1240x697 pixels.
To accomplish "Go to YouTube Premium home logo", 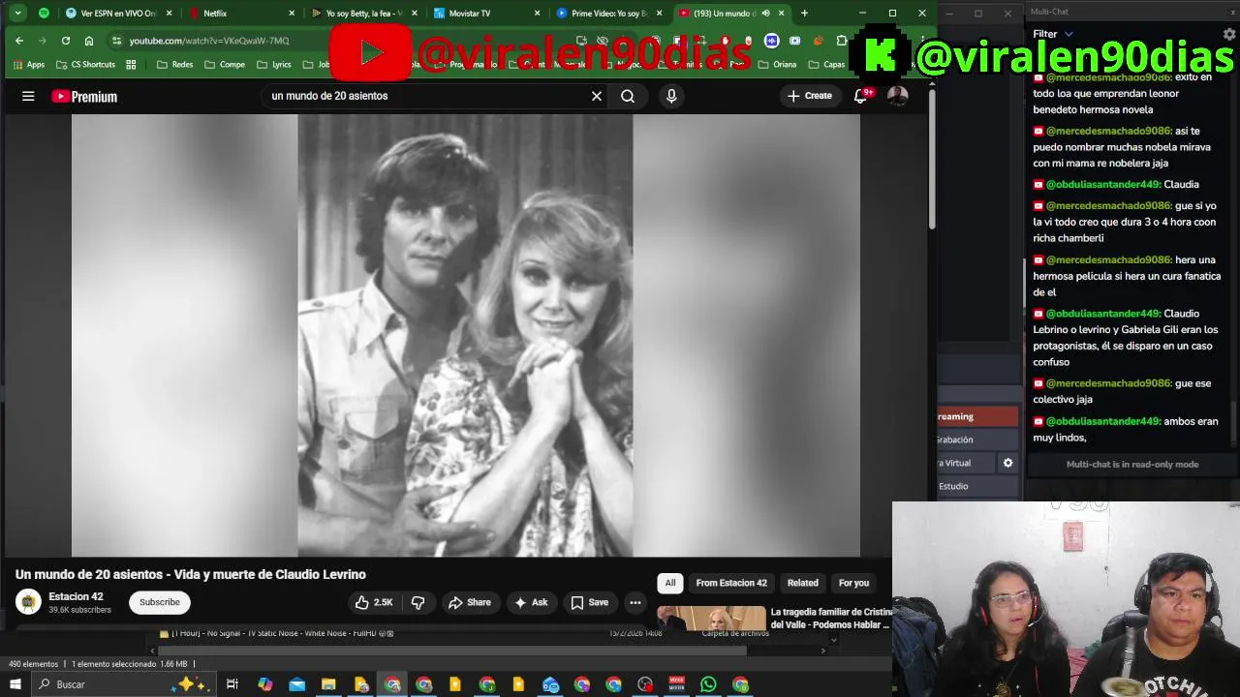I will (x=84, y=96).
